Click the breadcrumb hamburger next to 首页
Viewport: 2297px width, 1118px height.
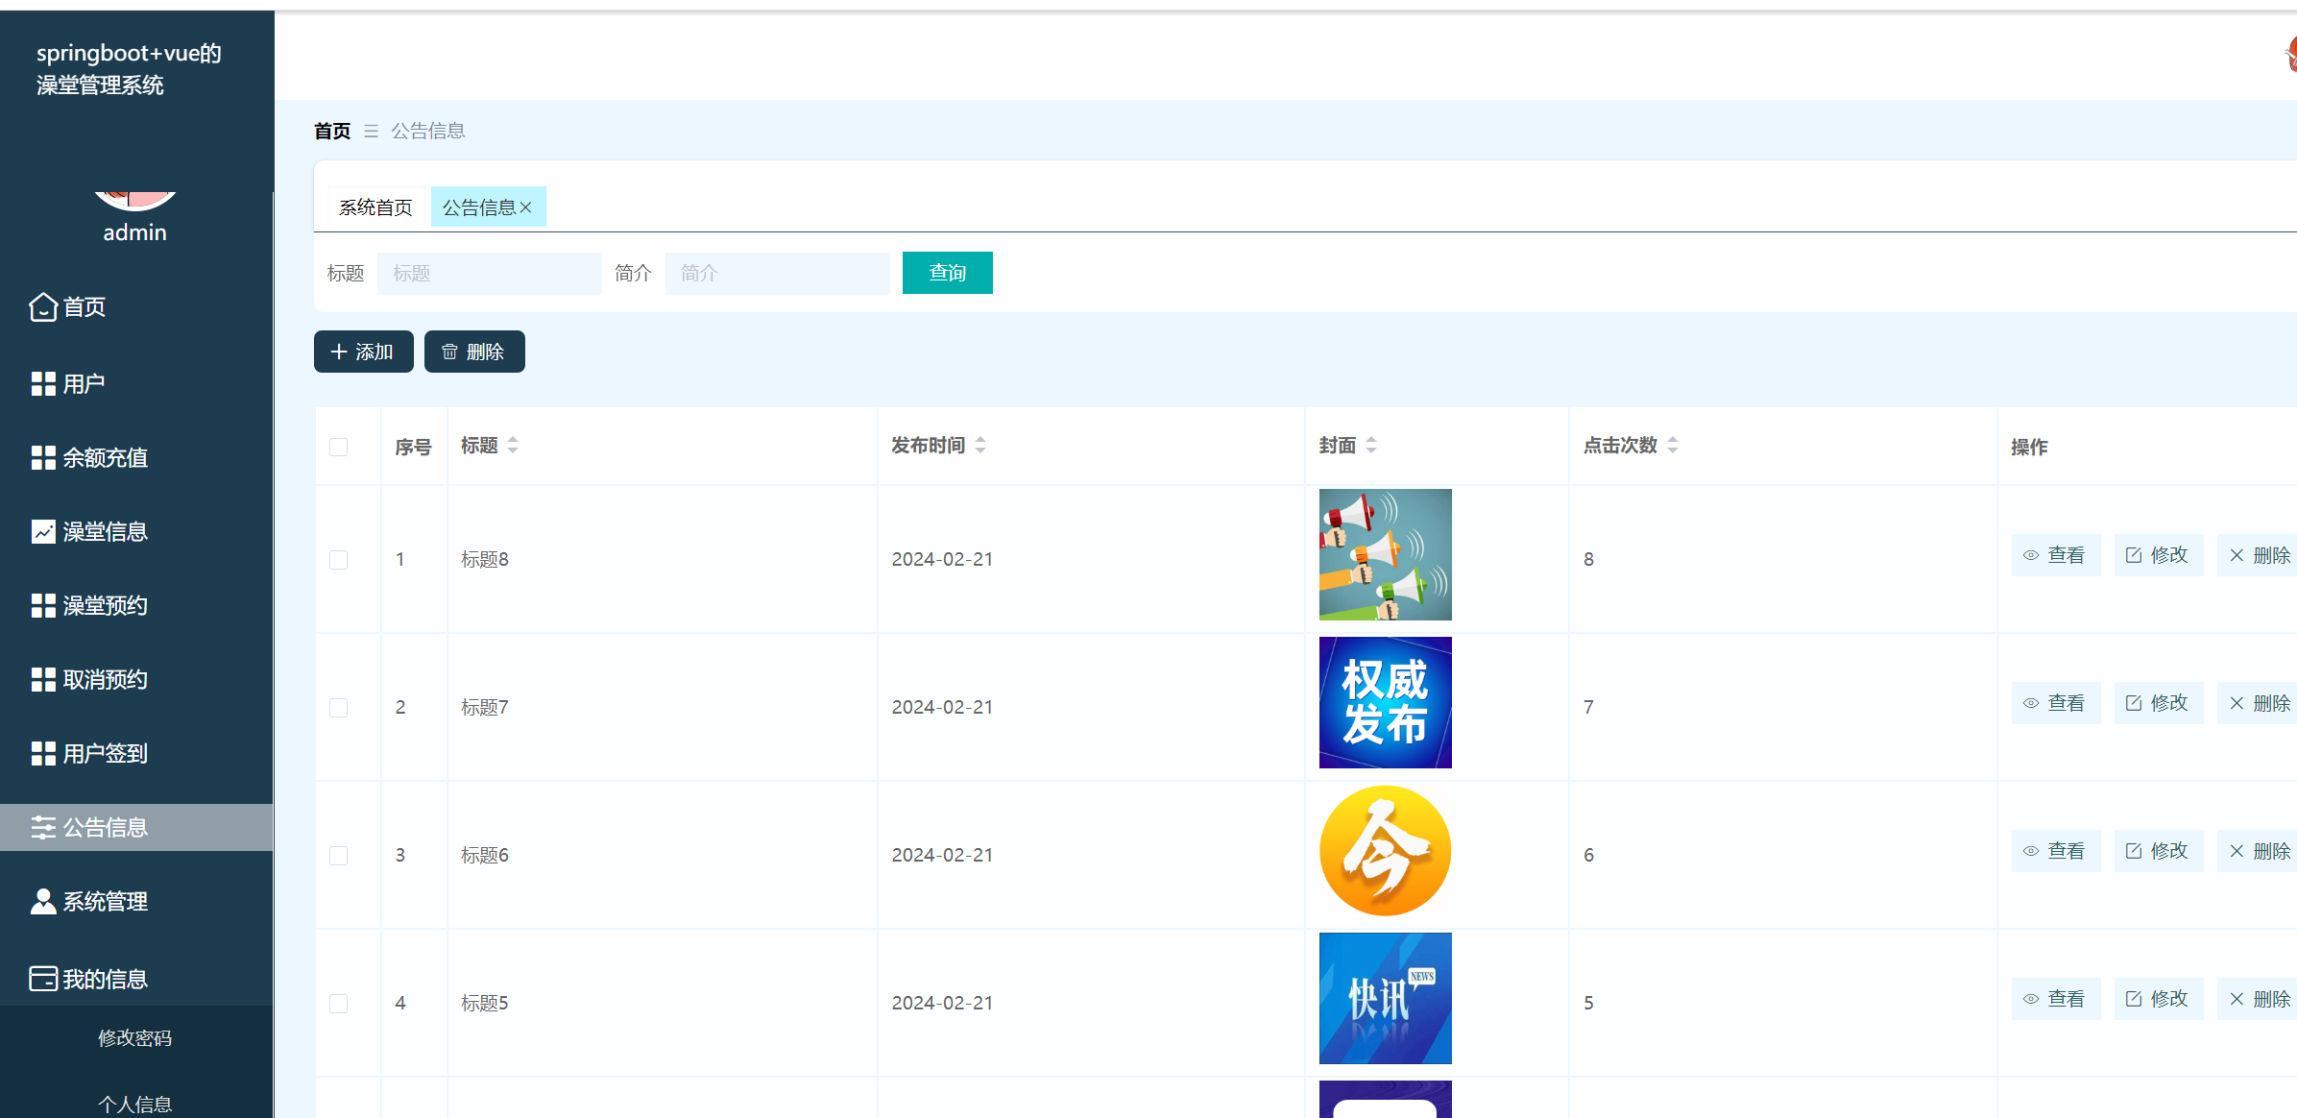(371, 131)
